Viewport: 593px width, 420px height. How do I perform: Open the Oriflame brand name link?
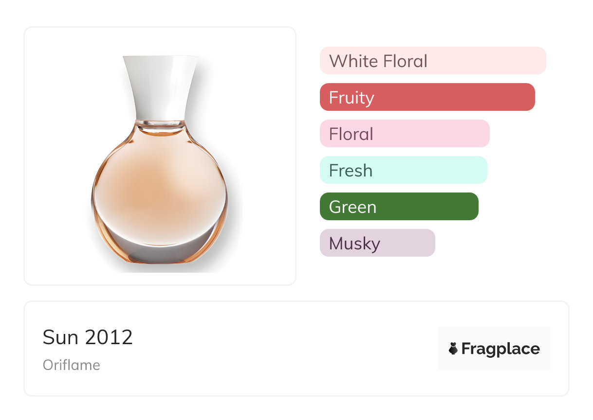[x=72, y=365]
